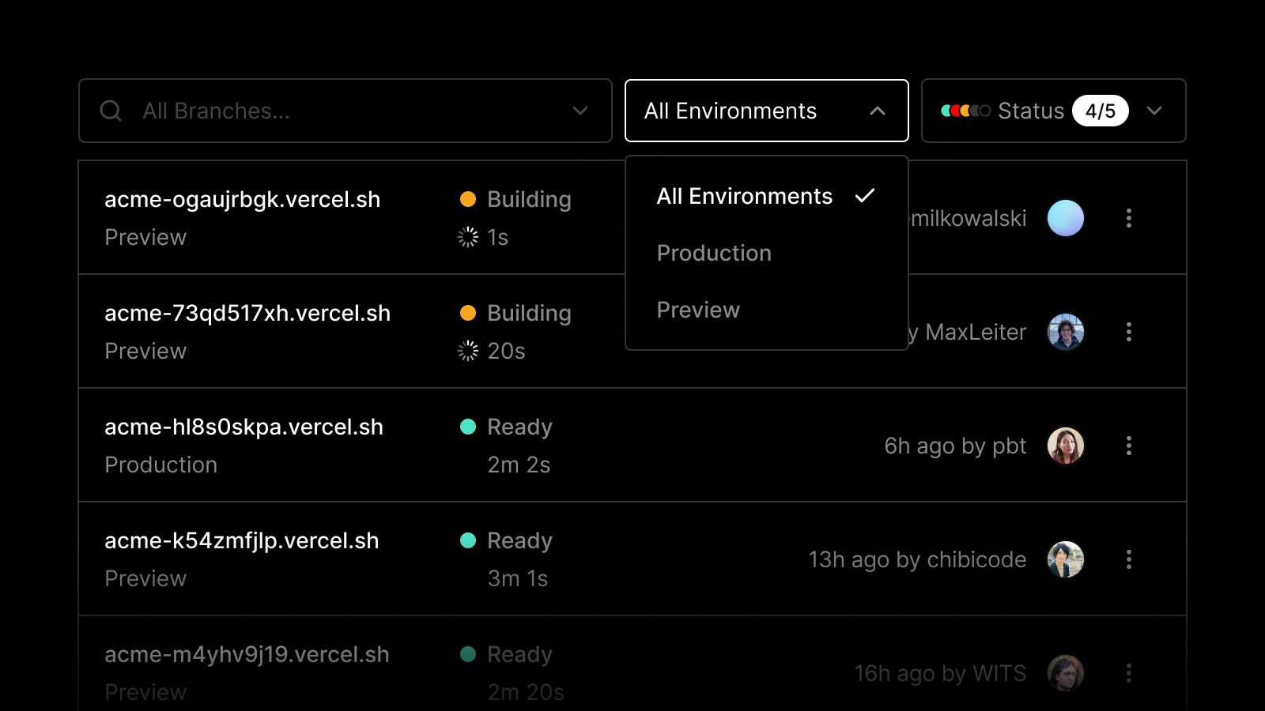Click the colored status dots in the Status filter
1265x711 pixels.
pos(966,111)
